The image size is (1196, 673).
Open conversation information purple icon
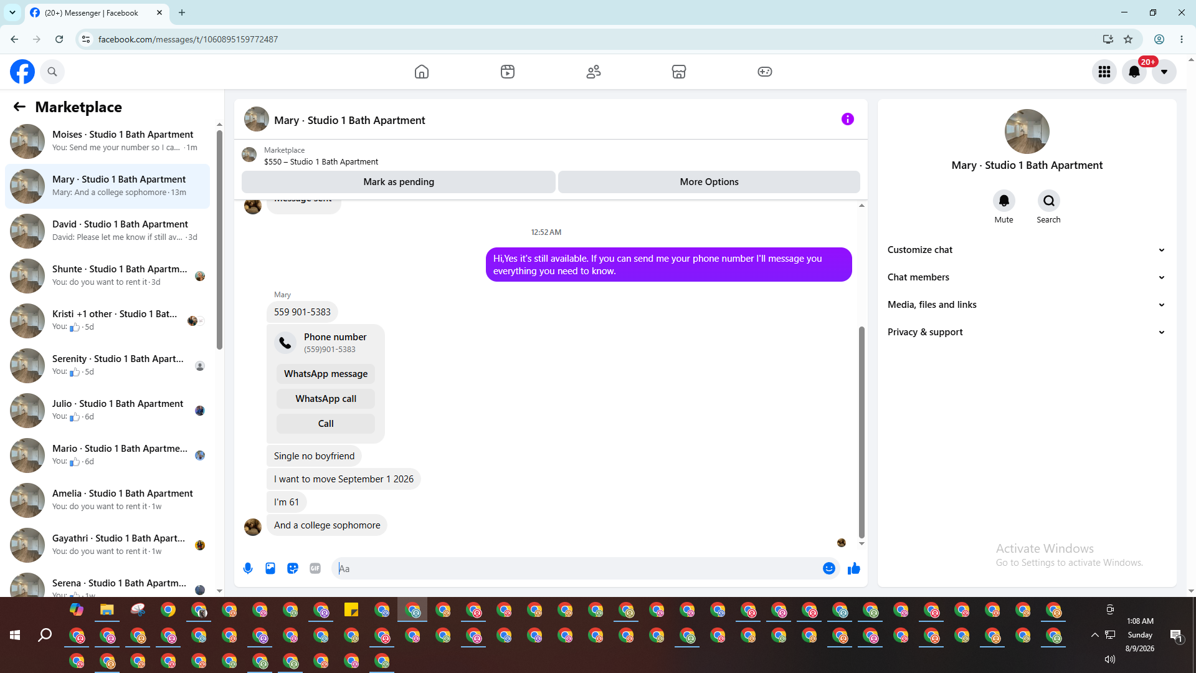[x=848, y=119]
